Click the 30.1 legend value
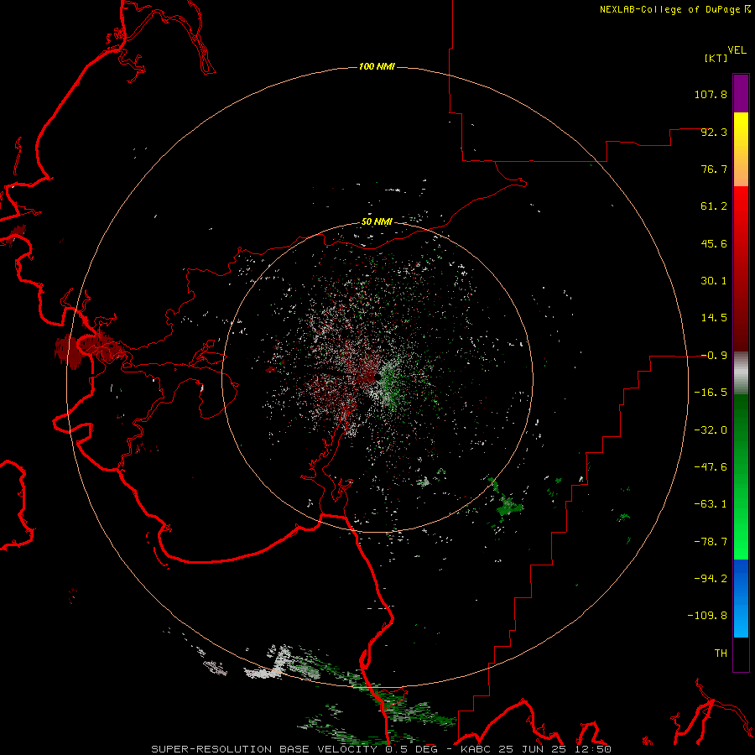755x755 pixels. pos(714,281)
